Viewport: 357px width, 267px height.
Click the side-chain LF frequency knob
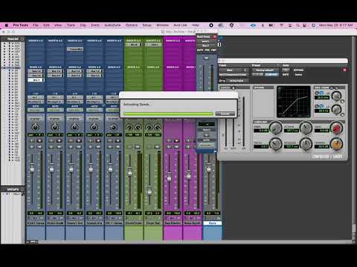336,109
